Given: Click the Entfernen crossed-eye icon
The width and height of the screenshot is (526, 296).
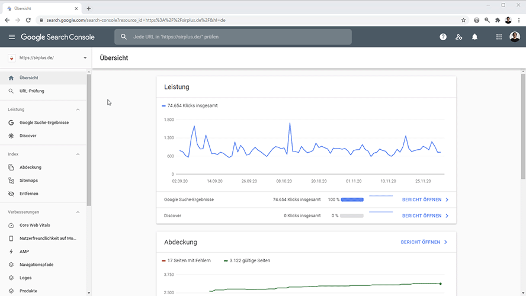Looking at the screenshot, I should [x=11, y=194].
